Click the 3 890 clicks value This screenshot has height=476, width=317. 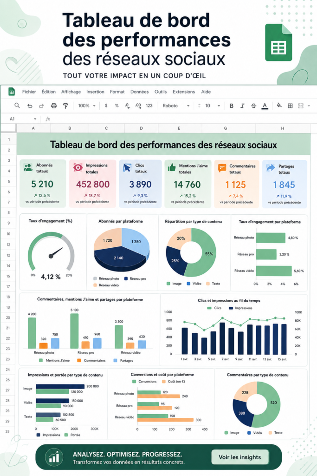pyautogui.click(x=140, y=184)
